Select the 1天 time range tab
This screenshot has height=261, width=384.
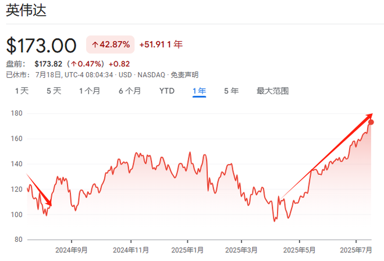22,91
